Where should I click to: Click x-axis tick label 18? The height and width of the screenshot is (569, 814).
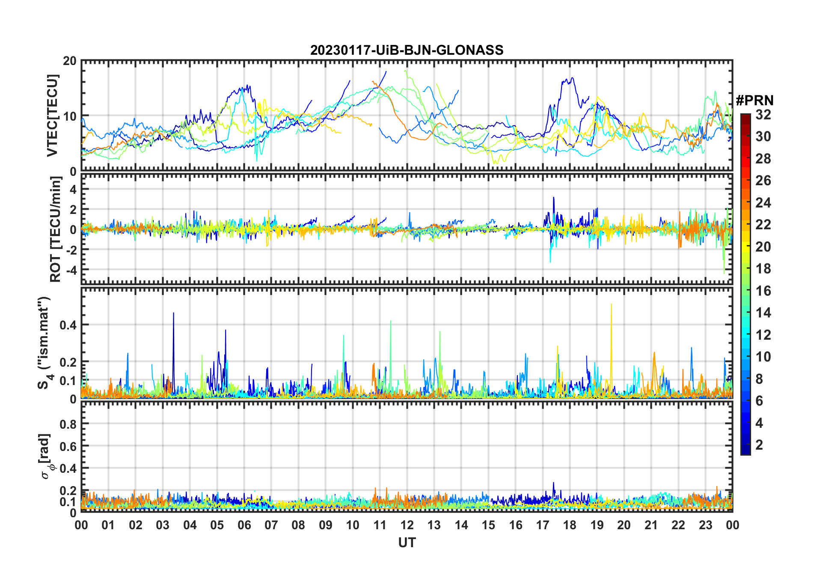pyautogui.click(x=570, y=525)
